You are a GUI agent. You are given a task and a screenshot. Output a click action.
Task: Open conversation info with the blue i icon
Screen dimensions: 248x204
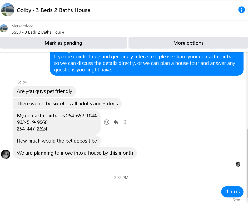pos(241,10)
